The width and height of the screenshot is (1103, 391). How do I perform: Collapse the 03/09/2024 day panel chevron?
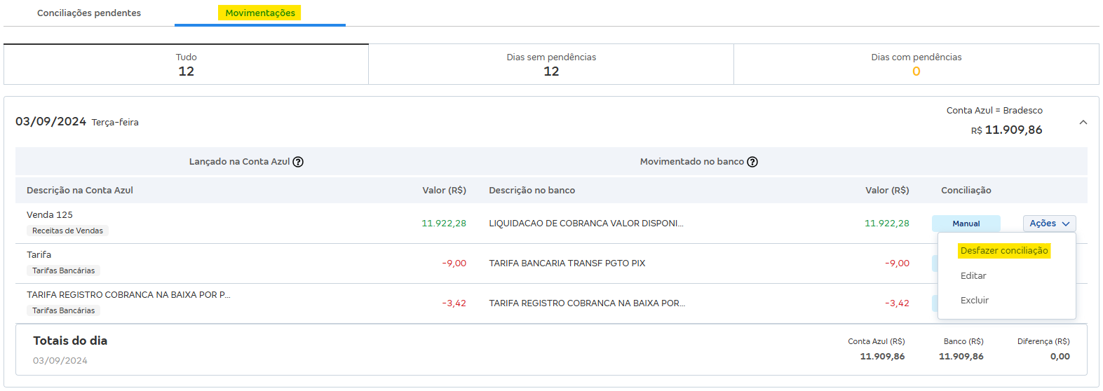pyautogui.click(x=1083, y=123)
